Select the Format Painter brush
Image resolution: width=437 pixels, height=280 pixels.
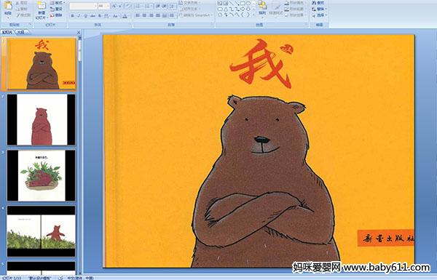click(x=17, y=15)
